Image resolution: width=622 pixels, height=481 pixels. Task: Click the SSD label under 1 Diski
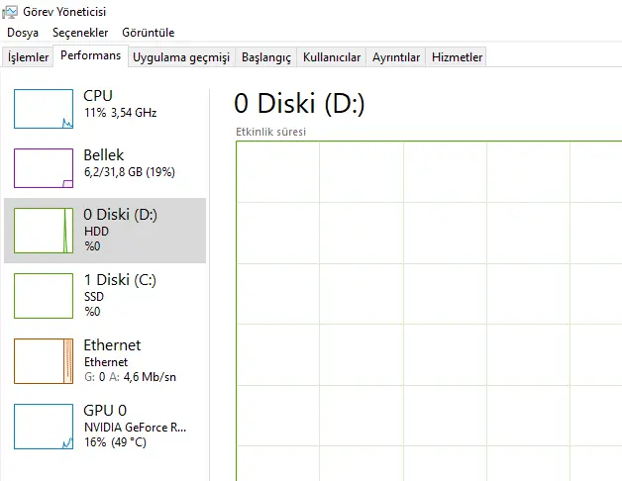(94, 297)
